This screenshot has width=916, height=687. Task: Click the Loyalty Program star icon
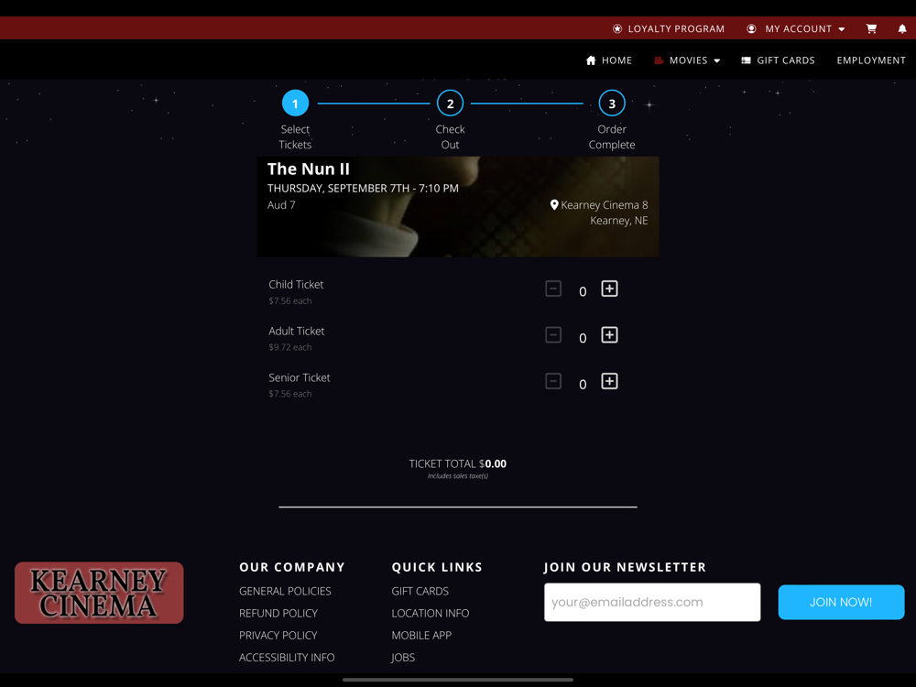(x=616, y=28)
